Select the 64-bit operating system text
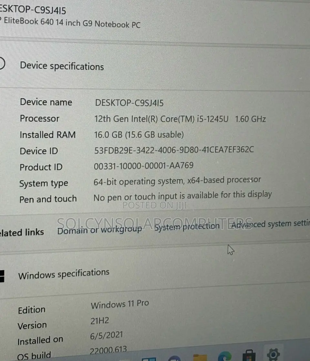Image resolution: width=310 pixels, height=361 pixels. [177, 181]
